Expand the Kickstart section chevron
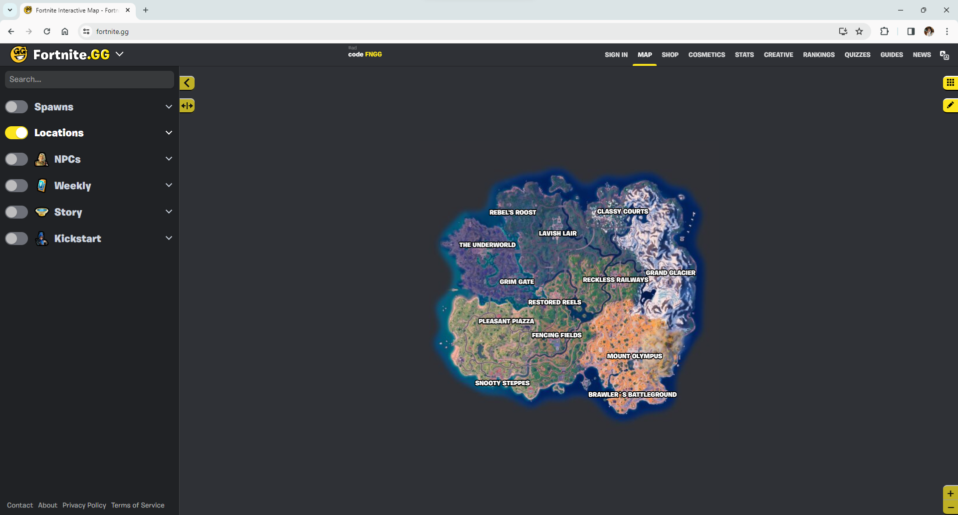The height and width of the screenshot is (515, 958). (169, 238)
